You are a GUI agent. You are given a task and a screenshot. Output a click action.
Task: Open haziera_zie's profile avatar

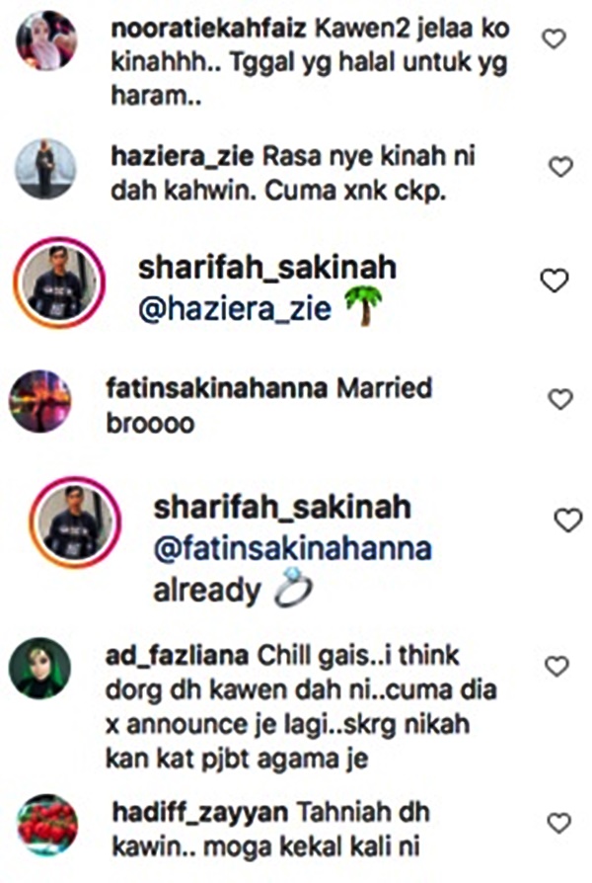point(45,169)
